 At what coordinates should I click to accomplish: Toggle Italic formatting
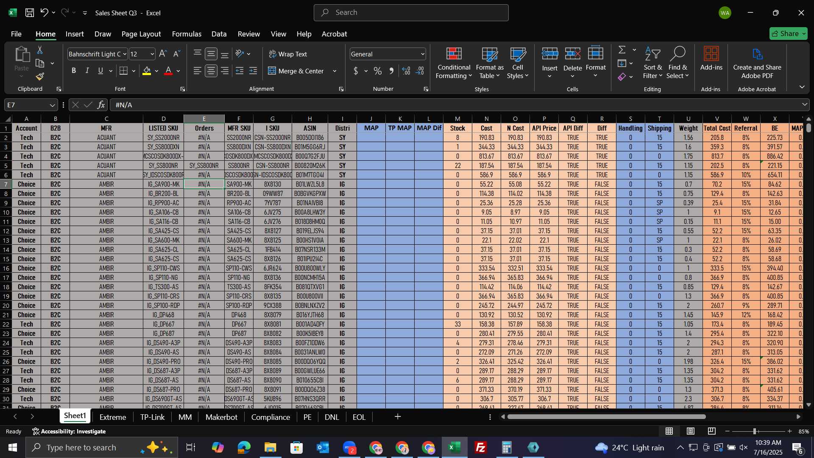(87, 71)
